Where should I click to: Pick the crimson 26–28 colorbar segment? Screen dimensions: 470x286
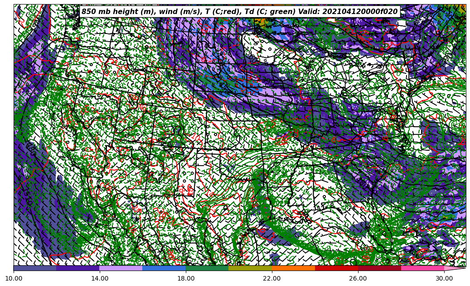379,268
